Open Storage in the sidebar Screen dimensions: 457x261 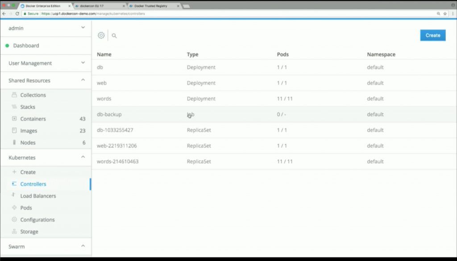[29, 232]
